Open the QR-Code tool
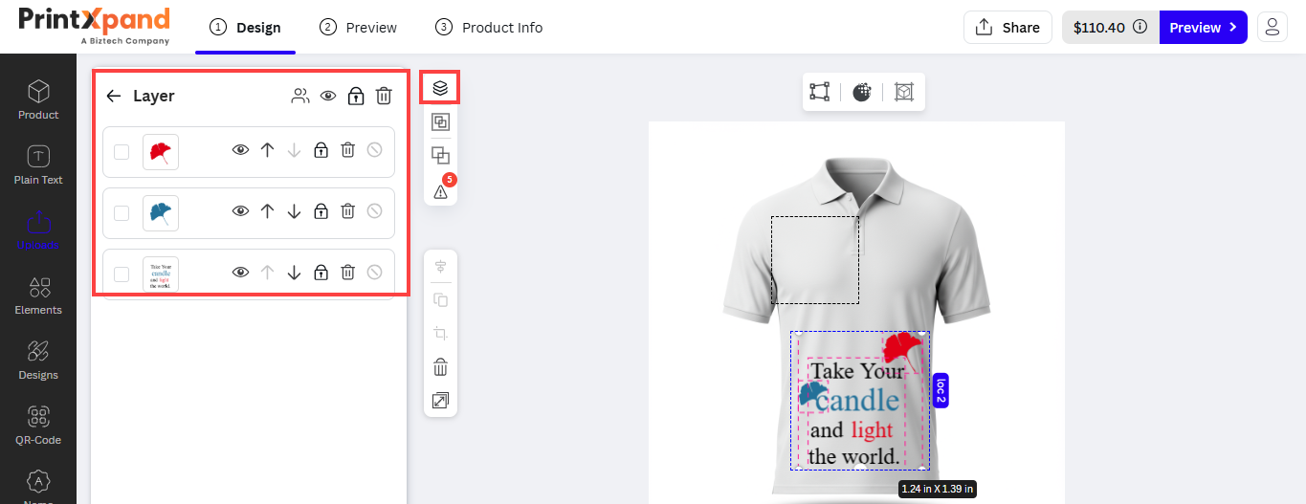The height and width of the screenshot is (504, 1306). [x=38, y=425]
